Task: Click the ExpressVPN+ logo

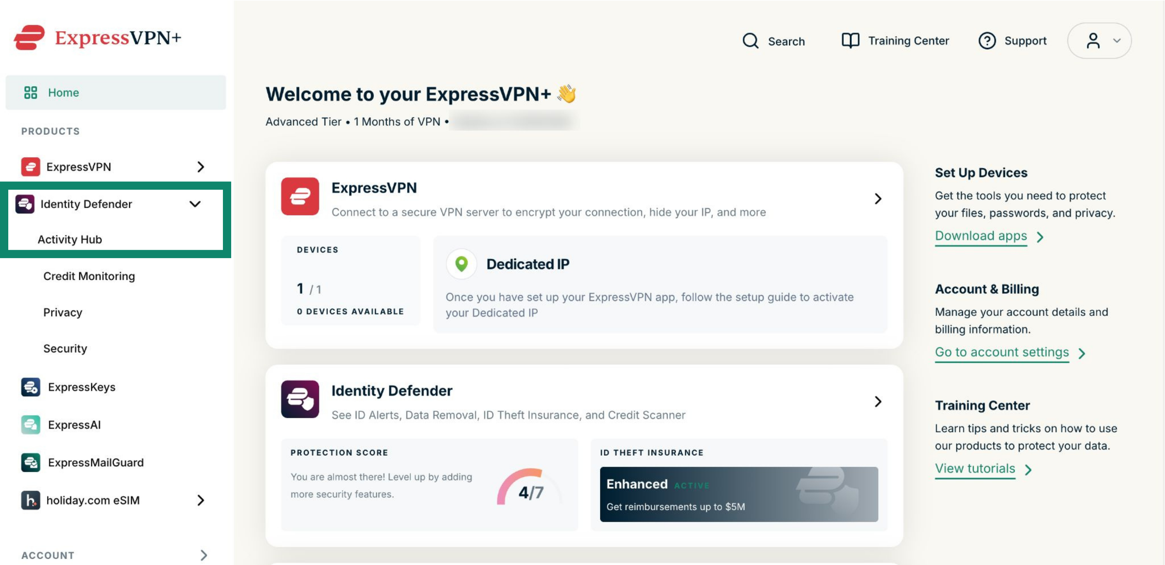Action: pyautogui.click(x=97, y=37)
